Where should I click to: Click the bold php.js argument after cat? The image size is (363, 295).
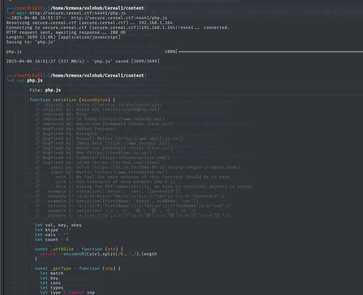pos(35,80)
